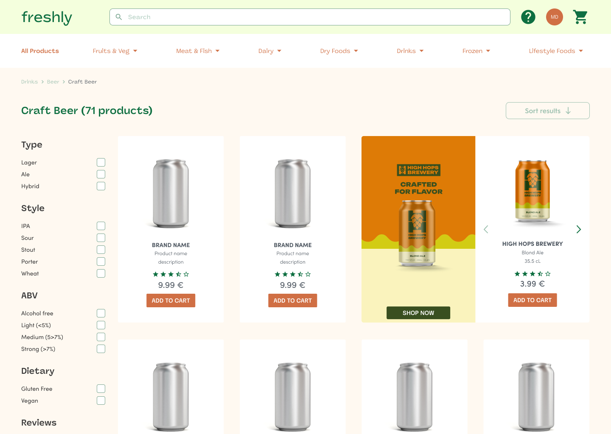This screenshot has height=434, width=611.
Task: Open the Drinks category dropdown
Action: 410,51
